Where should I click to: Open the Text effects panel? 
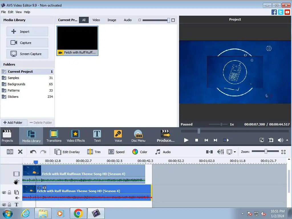(x=97, y=136)
